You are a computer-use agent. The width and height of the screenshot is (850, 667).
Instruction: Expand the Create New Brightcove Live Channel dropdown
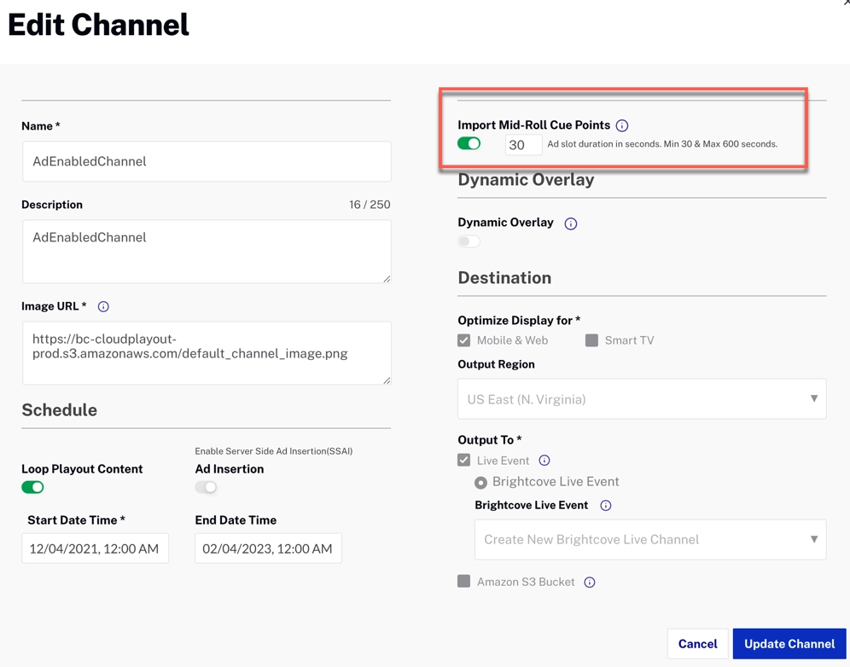coord(650,540)
